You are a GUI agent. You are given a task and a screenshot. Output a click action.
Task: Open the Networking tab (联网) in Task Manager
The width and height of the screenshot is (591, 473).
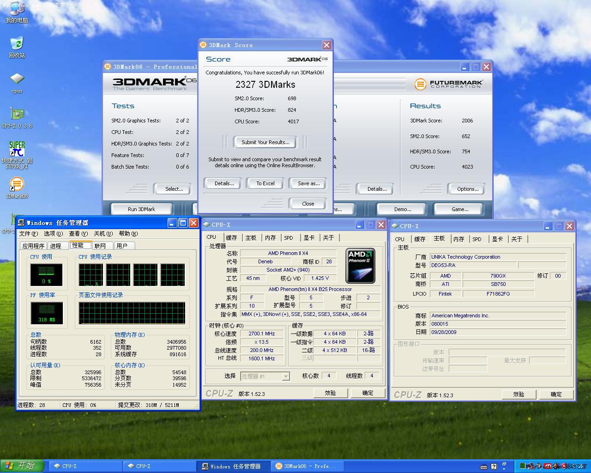[100, 246]
